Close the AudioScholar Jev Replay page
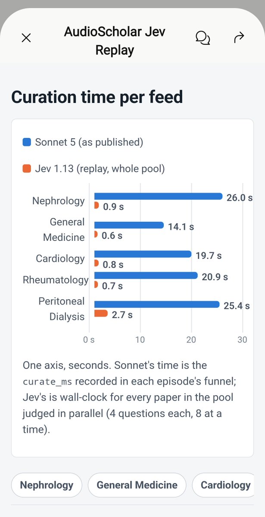265x517 pixels. click(x=26, y=38)
